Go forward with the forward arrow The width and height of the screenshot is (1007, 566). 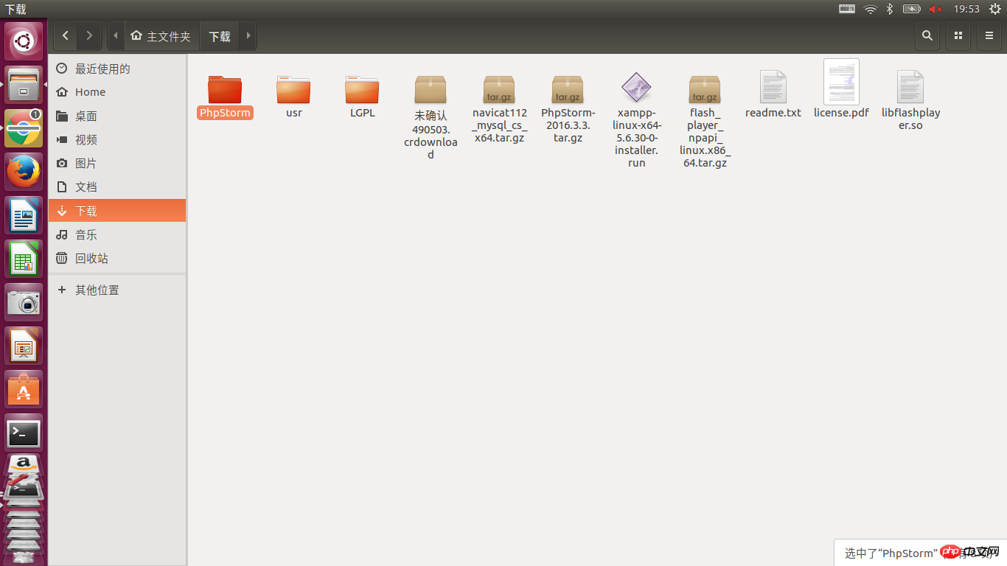(x=89, y=35)
